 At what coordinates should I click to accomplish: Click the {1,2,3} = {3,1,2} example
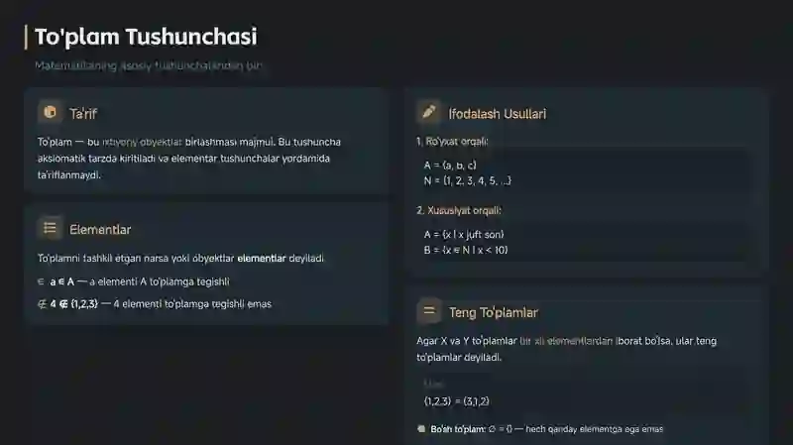tap(457, 401)
